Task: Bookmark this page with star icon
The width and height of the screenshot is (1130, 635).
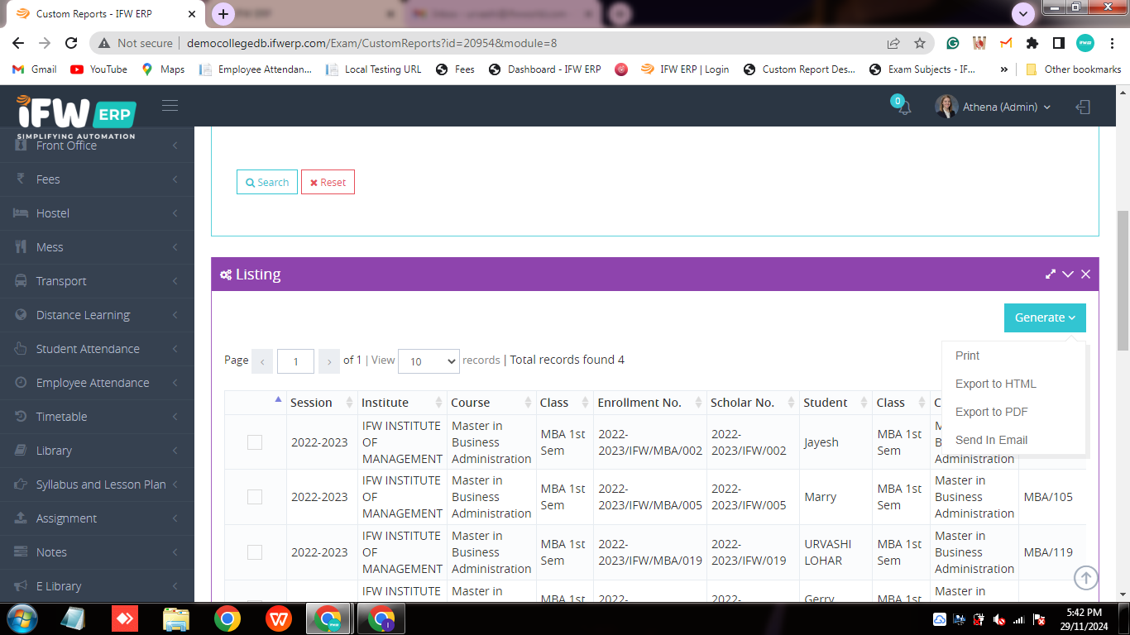Action: click(919, 43)
